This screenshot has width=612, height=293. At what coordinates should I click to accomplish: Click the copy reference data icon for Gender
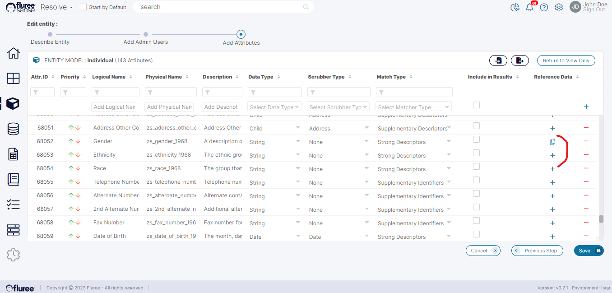[x=552, y=142]
